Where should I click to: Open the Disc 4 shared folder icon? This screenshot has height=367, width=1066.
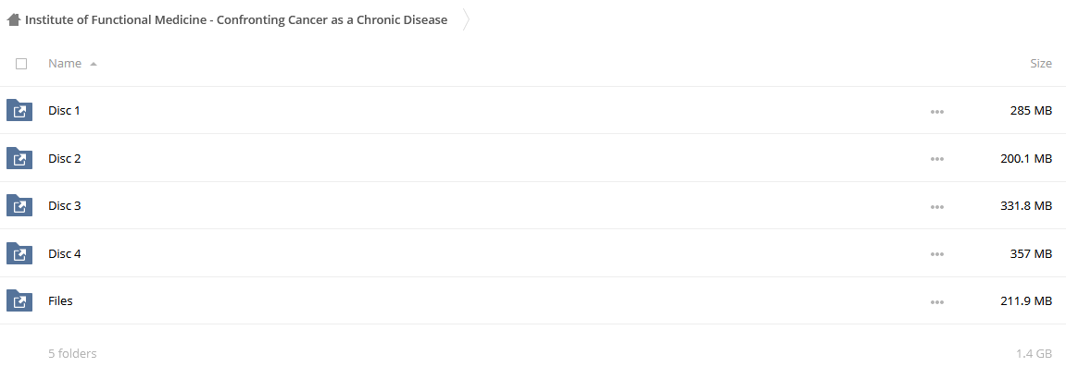pos(19,253)
